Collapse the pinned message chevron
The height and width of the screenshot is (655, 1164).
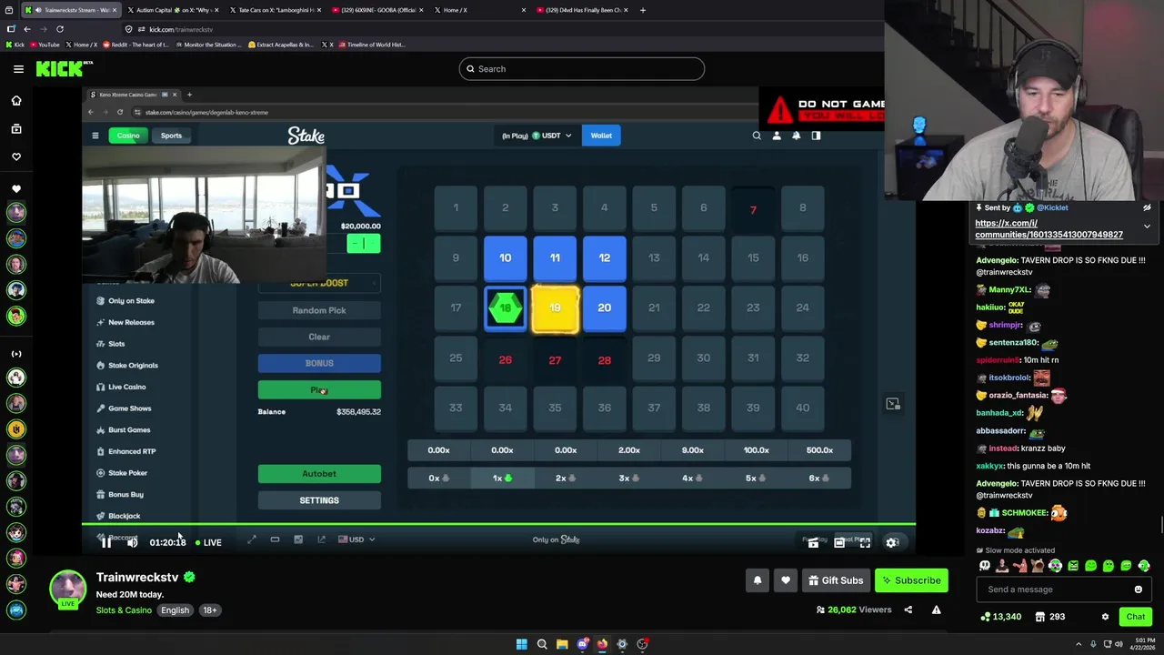pyautogui.click(x=1147, y=227)
